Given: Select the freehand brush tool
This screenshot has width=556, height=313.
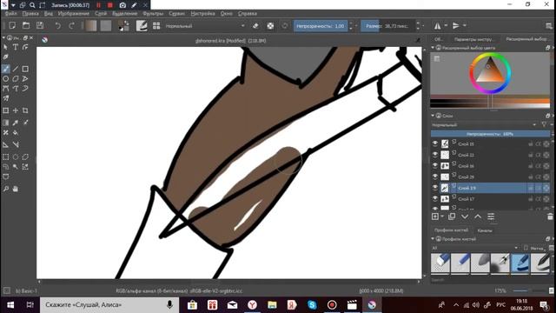Looking at the screenshot, I should [6, 69].
